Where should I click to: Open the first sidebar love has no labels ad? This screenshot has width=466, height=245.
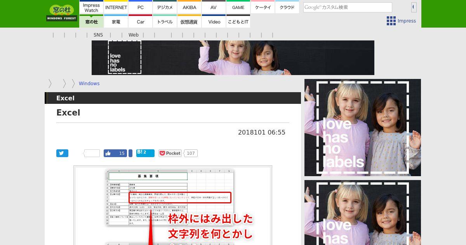pos(363,128)
